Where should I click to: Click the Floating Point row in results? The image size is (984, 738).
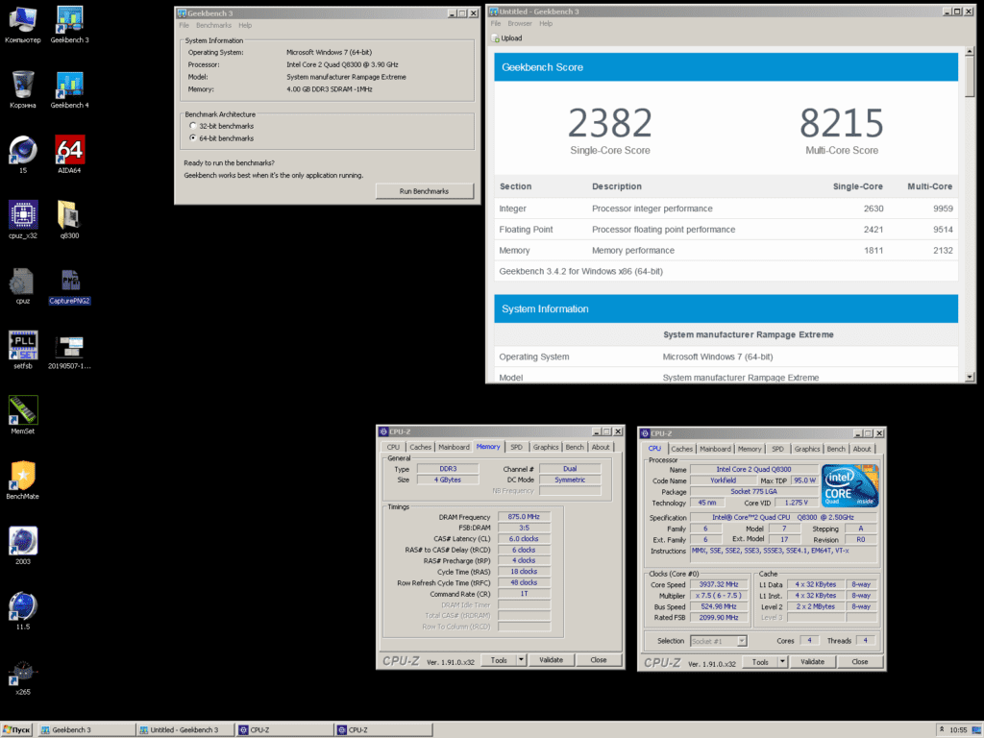tap(726, 230)
